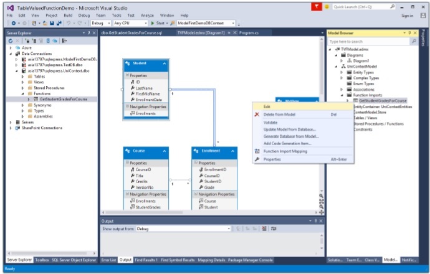This screenshot has width=430, height=274.
Task: Toggle word wrap in Output window
Action: coord(274,229)
